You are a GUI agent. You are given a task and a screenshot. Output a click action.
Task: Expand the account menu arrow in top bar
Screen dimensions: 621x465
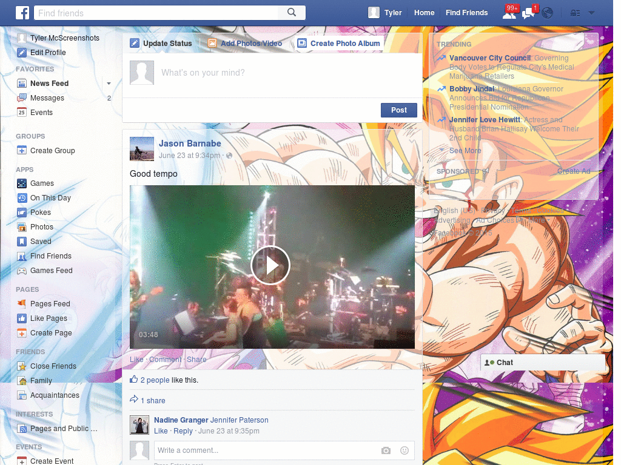point(591,13)
